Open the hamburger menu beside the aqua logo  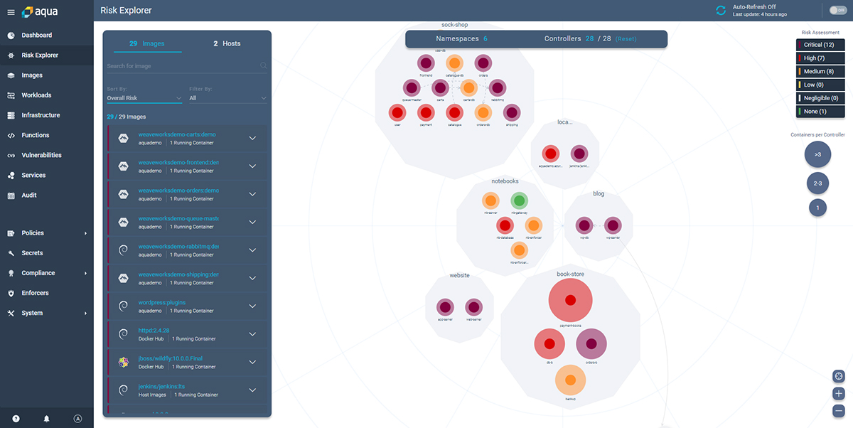(11, 12)
